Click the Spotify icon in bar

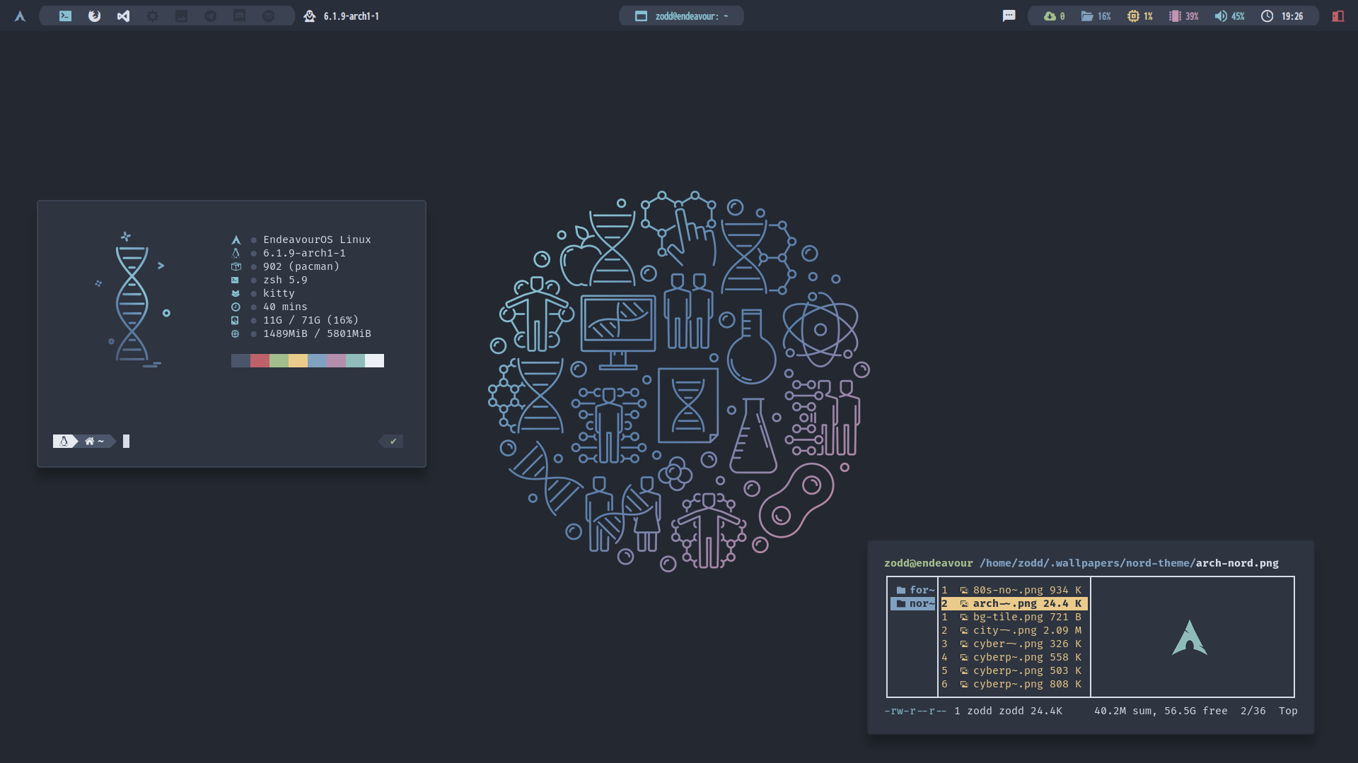coord(268,16)
